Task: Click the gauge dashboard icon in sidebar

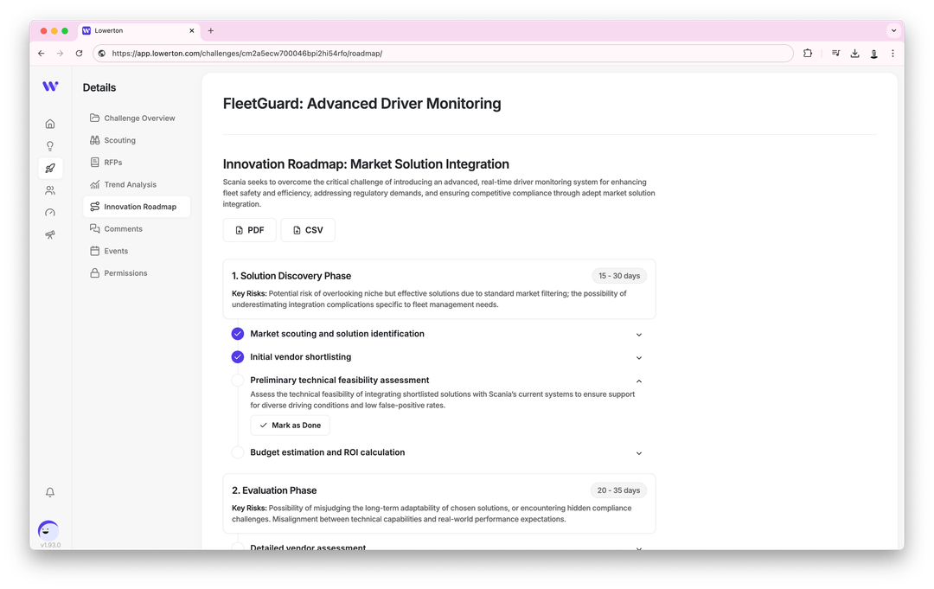Action: (x=50, y=213)
